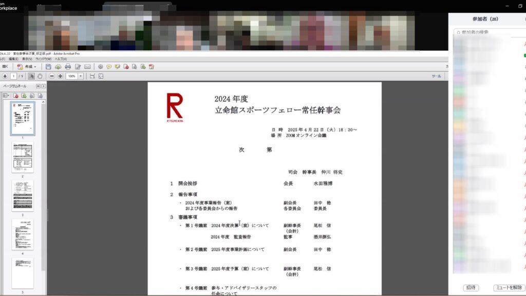The width and height of the screenshot is (526, 296).
Task: Click the cloud upload icon
Action: click(x=58, y=66)
